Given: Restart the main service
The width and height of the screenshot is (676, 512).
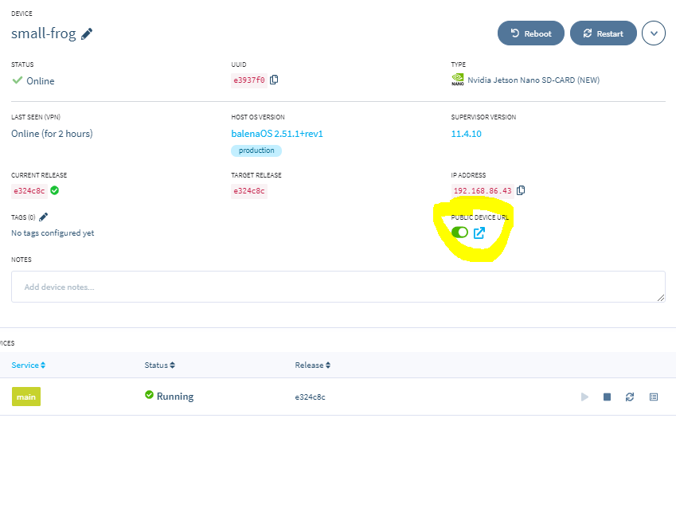Looking at the screenshot, I should (x=630, y=397).
